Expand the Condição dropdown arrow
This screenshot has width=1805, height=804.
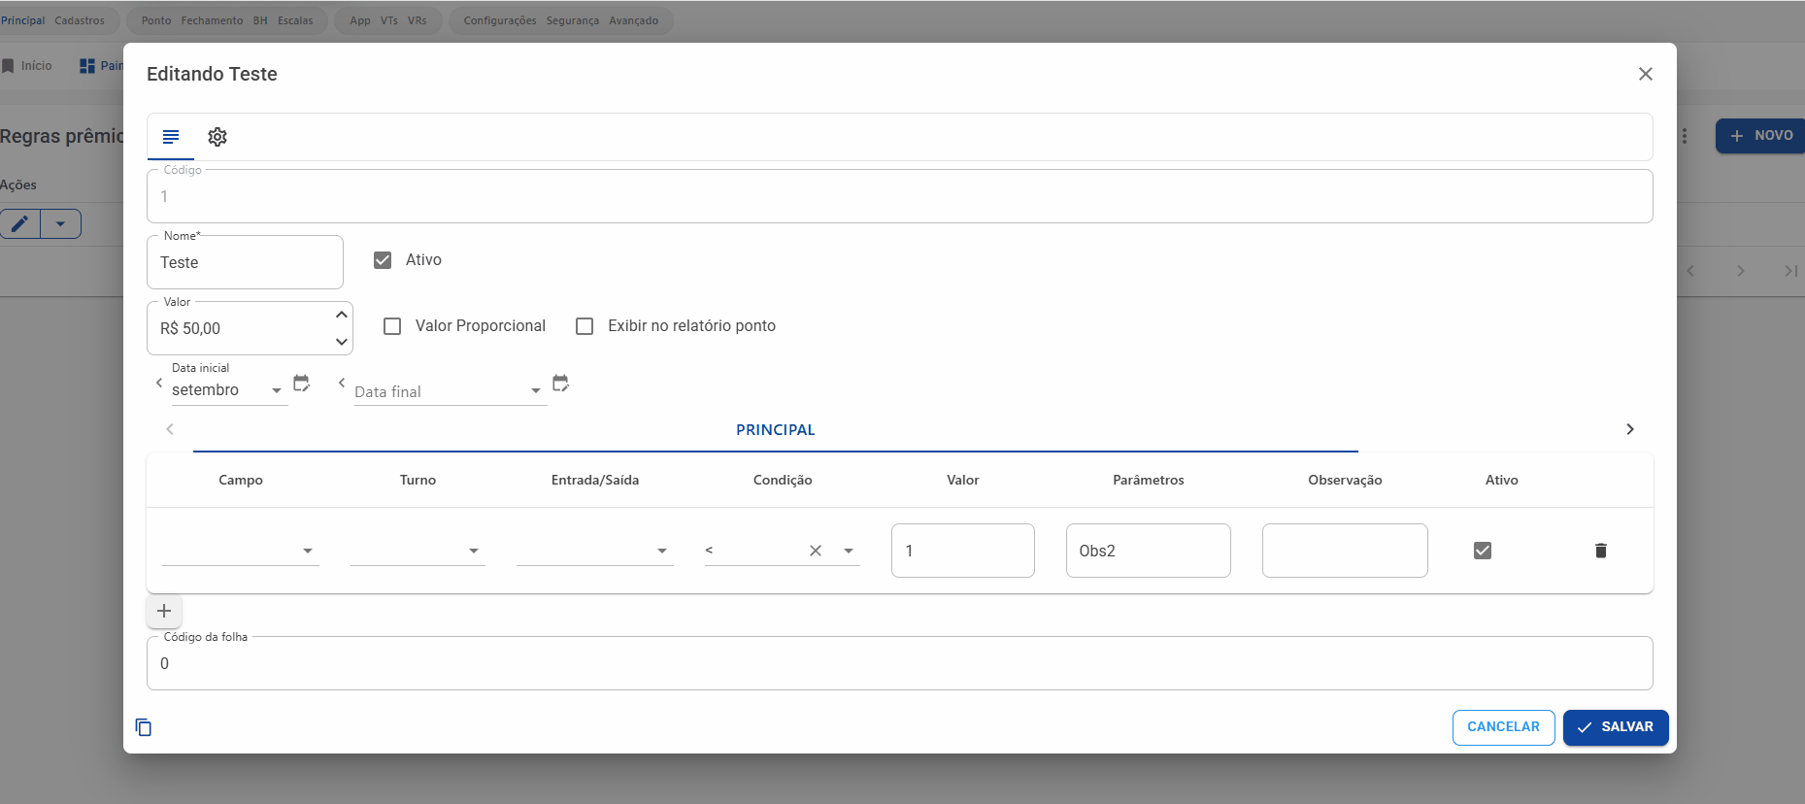(849, 551)
